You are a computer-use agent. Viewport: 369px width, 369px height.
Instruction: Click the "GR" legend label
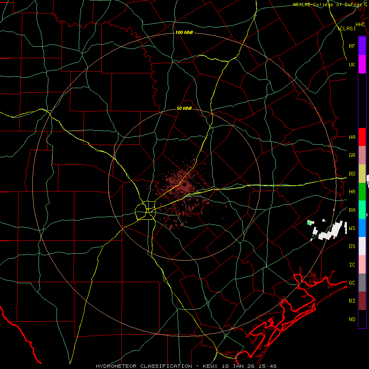tap(352, 155)
